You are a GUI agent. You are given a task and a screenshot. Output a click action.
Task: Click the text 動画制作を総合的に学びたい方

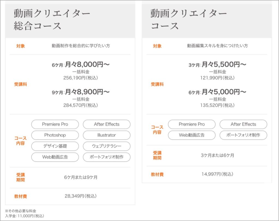pyautogui.click(x=81, y=46)
